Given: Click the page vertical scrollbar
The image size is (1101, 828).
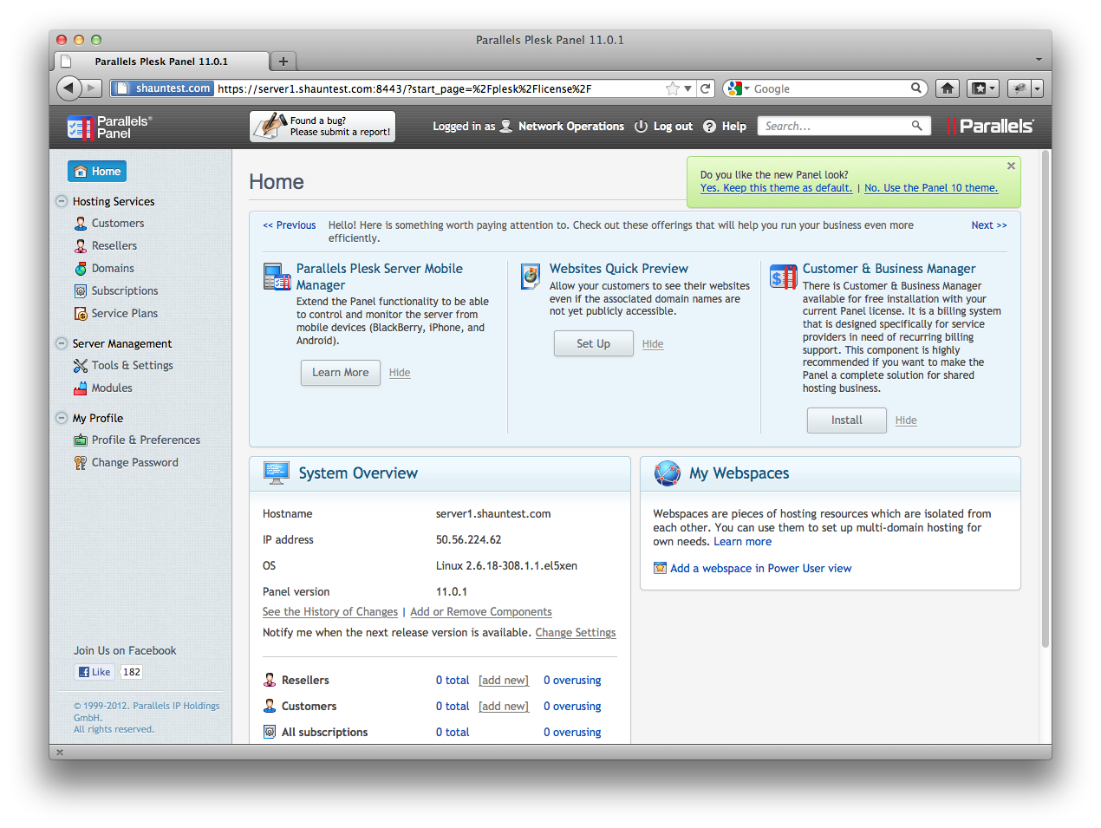Looking at the screenshot, I should (1045, 399).
